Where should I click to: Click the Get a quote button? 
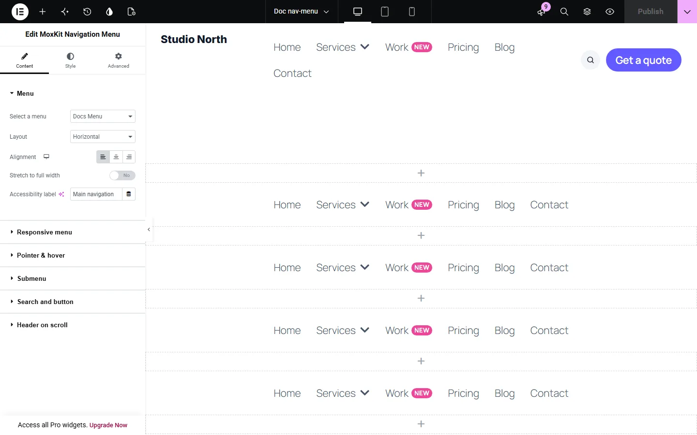pos(644,60)
